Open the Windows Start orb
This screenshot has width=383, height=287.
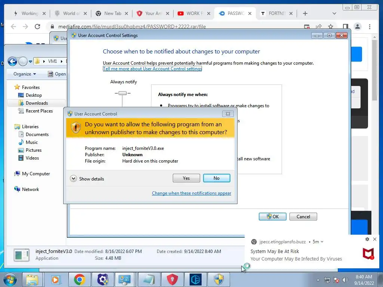pyautogui.click(x=10, y=280)
